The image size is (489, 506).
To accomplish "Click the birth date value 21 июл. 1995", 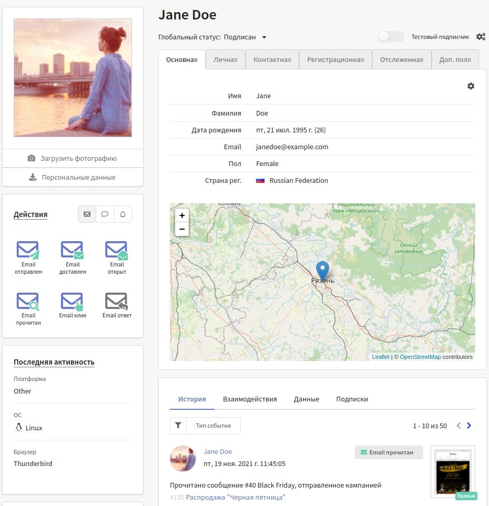I will [x=291, y=130].
